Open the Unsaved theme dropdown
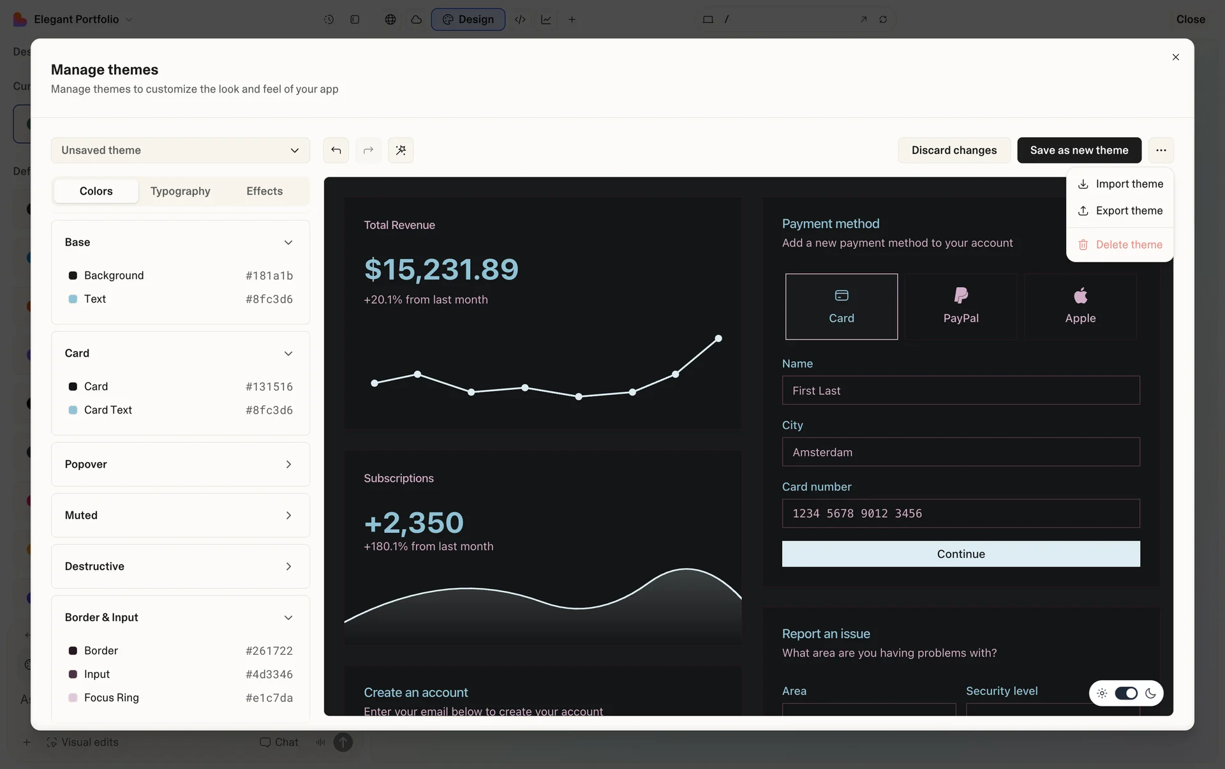The width and height of the screenshot is (1225, 769). click(x=180, y=150)
